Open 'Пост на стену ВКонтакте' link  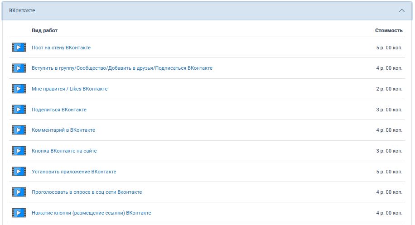(x=61, y=48)
